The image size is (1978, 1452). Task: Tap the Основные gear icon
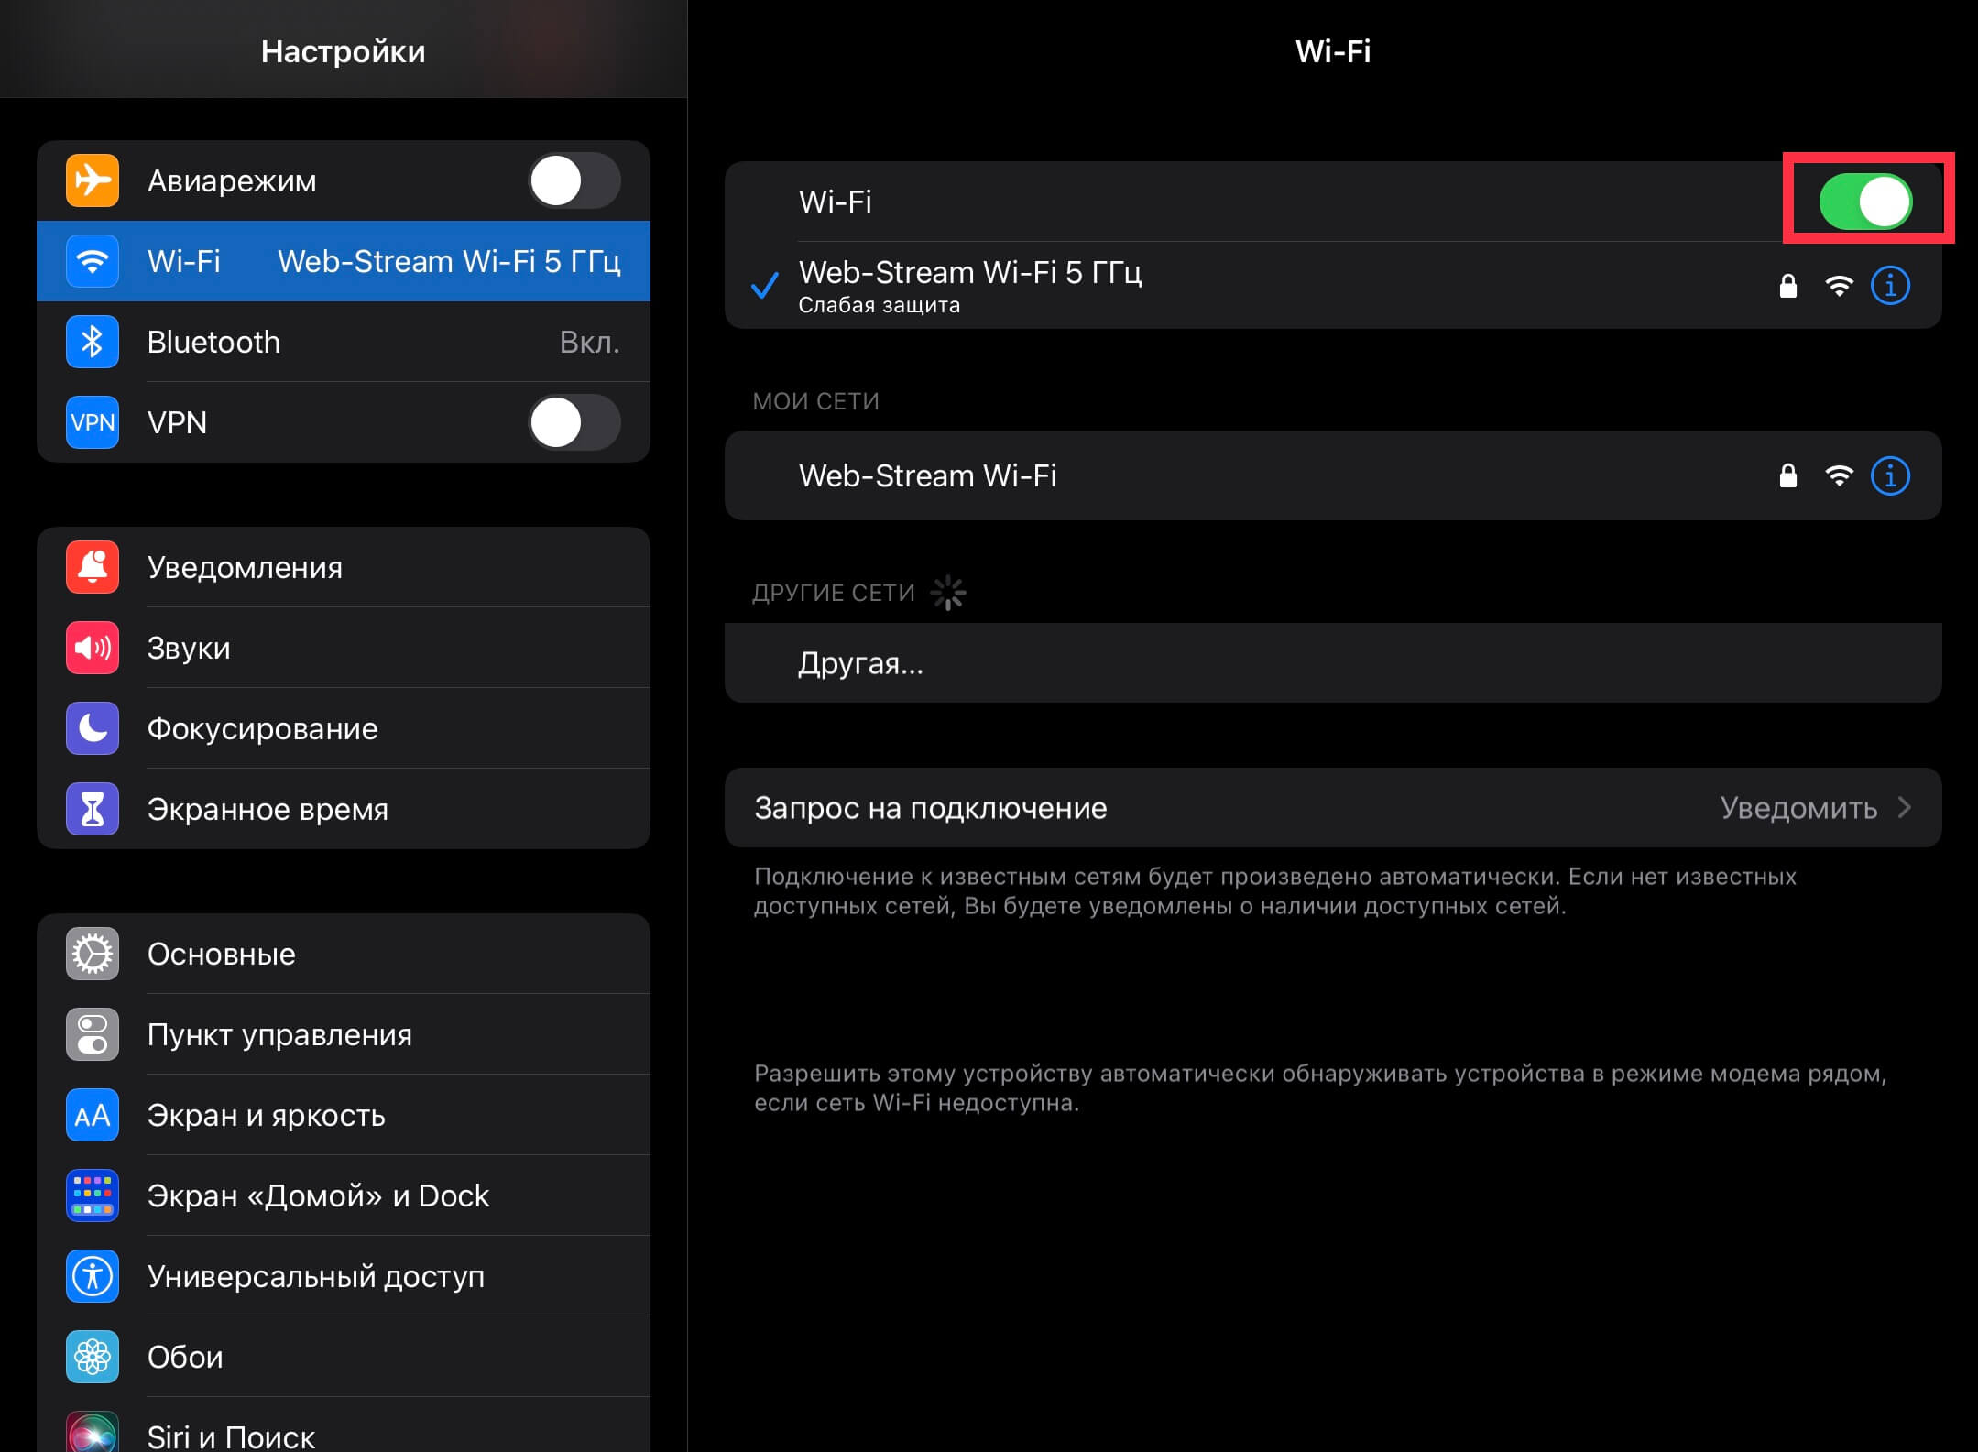tap(93, 954)
